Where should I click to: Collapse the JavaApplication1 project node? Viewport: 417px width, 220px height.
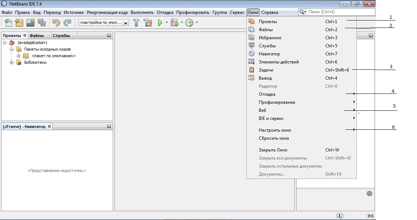pyautogui.click(x=4, y=43)
